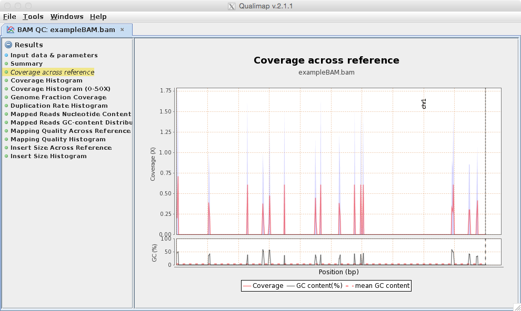Open Insert Size Histogram plot
521x311 pixels.
[48, 156]
